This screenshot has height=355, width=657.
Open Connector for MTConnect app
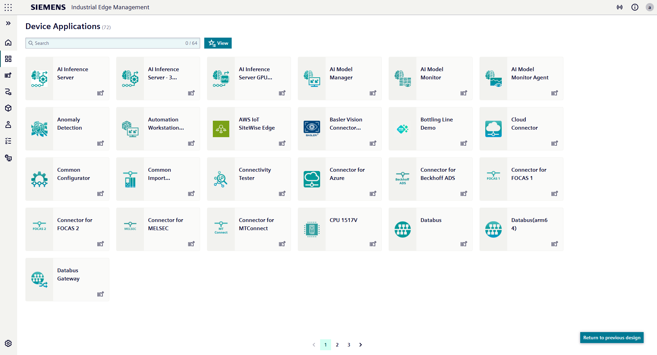click(x=249, y=229)
